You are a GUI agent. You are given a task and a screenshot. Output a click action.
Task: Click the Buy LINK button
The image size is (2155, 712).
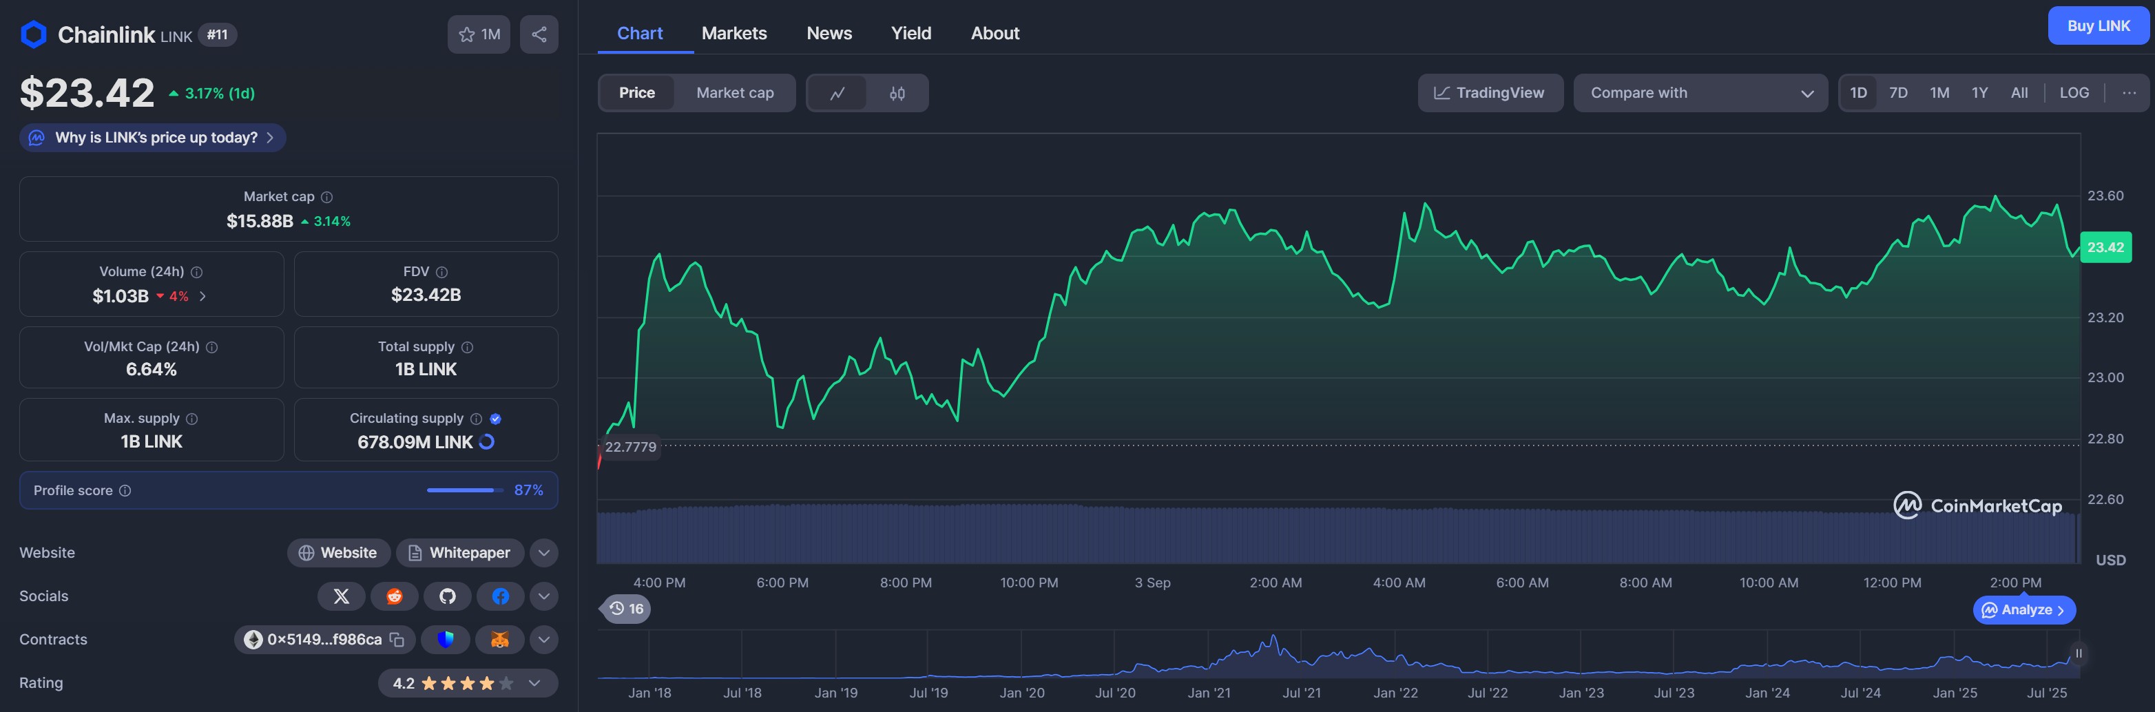(2098, 26)
